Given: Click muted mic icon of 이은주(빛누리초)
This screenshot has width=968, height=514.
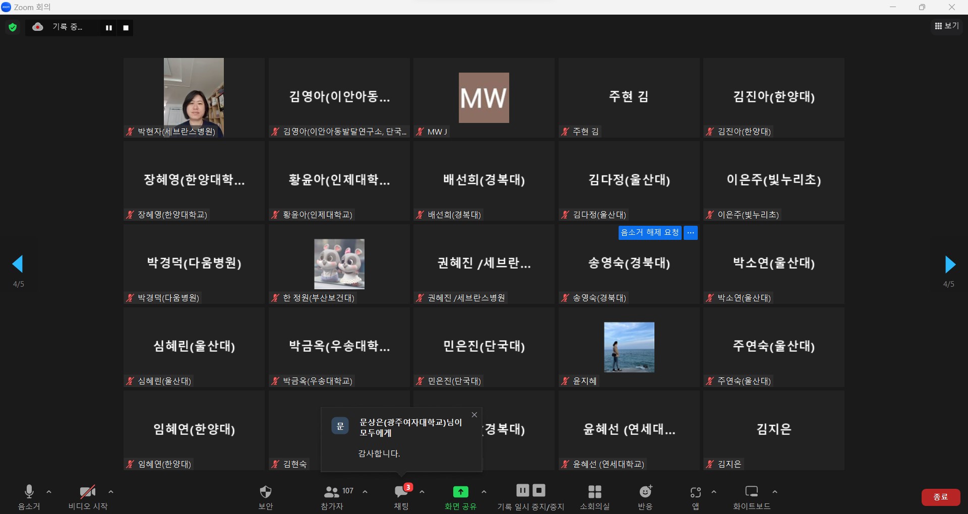Looking at the screenshot, I should click(710, 215).
